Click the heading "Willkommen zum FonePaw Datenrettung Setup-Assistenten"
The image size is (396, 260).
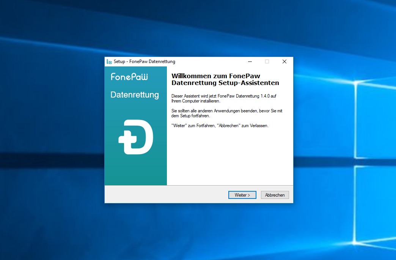[x=225, y=79]
